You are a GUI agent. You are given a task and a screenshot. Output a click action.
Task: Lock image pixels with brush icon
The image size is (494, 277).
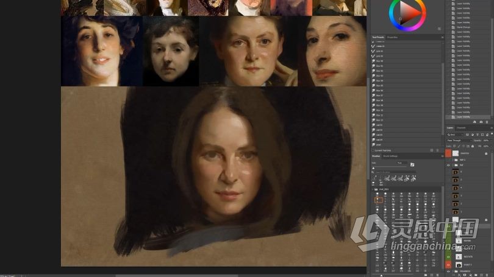coord(459,146)
